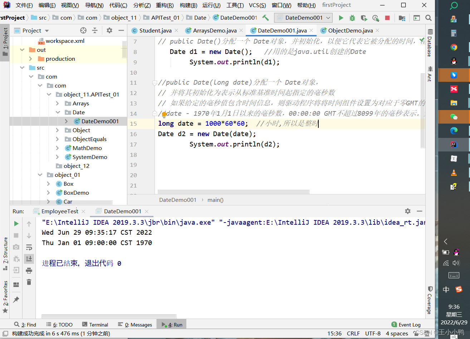
Task: Expand the production folder
Action: pos(31,59)
